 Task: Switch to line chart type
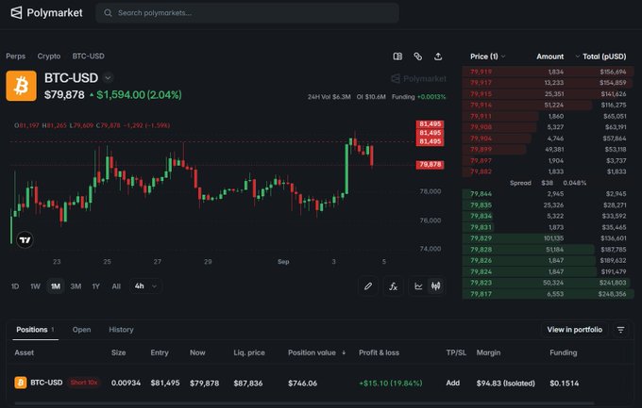(418, 286)
